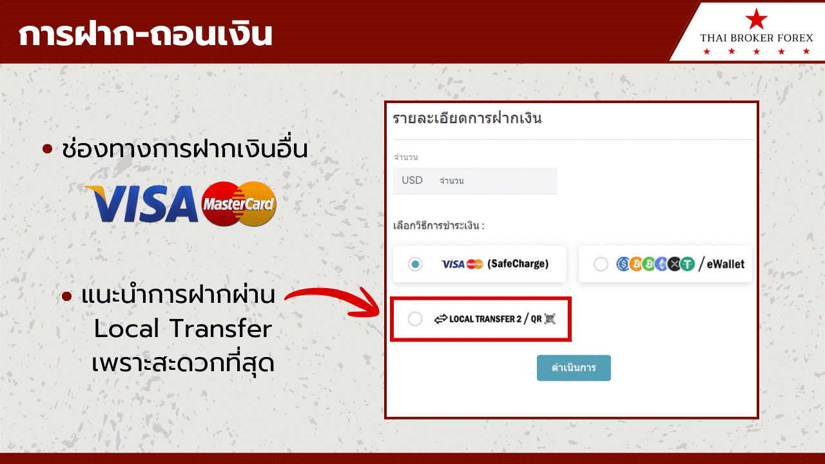Click the large red star in Thai Broker Forex logo
Screen dimensions: 825x464
tap(756, 18)
